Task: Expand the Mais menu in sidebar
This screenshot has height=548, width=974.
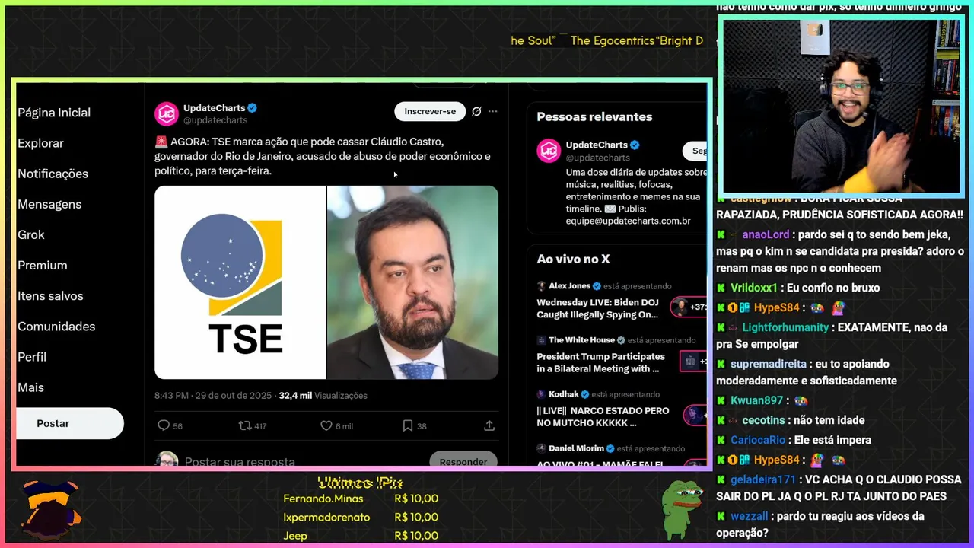Action: tap(31, 387)
